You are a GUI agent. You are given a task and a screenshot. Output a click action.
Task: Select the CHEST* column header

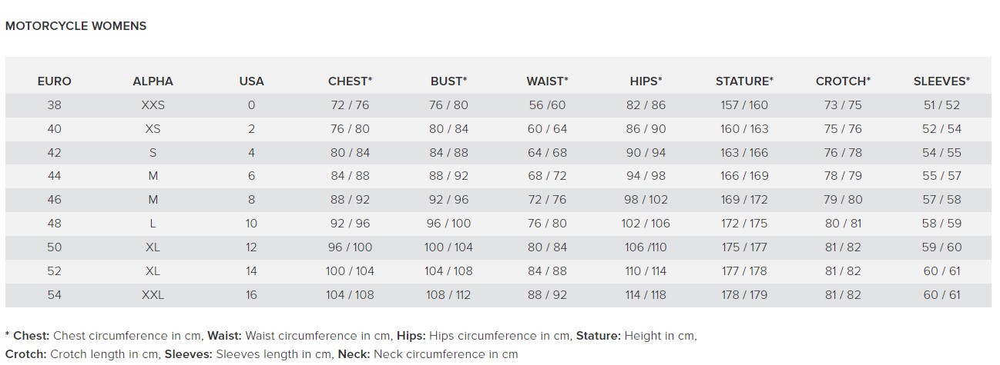click(x=350, y=81)
